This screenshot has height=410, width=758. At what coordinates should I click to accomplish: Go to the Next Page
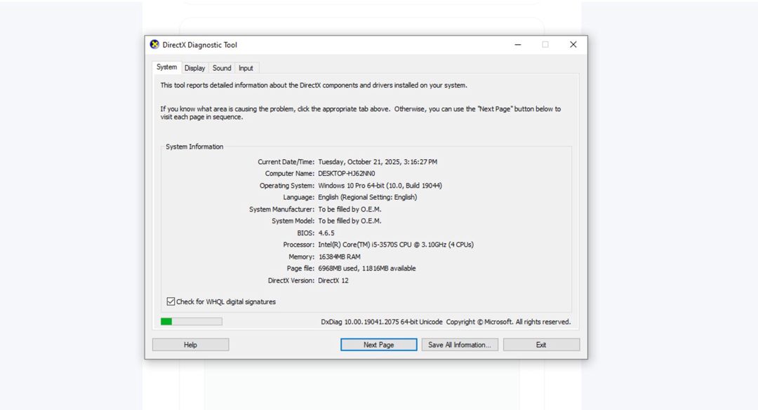click(x=378, y=345)
